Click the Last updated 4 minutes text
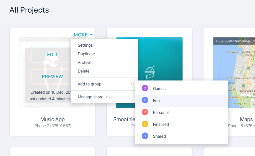This screenshot has width=255, height=156. pyautogui.click(x=49, y=99)
